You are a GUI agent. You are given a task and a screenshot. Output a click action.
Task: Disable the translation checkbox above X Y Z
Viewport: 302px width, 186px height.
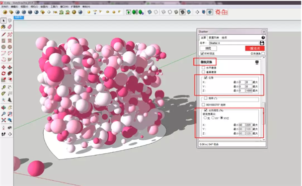point(205,77)
